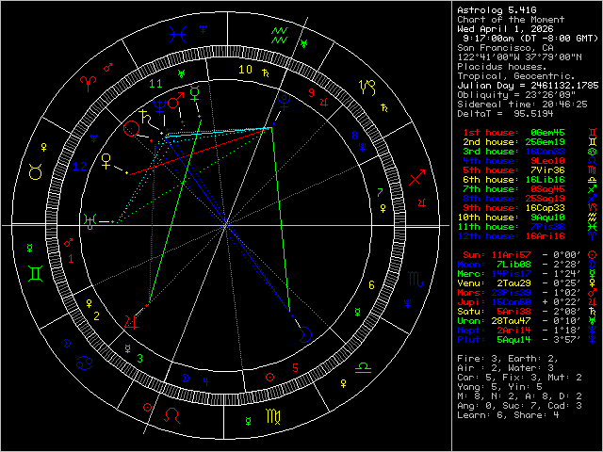603x452 pixels.
Task: Click the 'Tropical, Geocentric.' line
Action: (x=516, y=76)
